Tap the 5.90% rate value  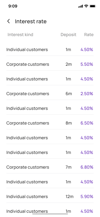click(x=87, y=196)
